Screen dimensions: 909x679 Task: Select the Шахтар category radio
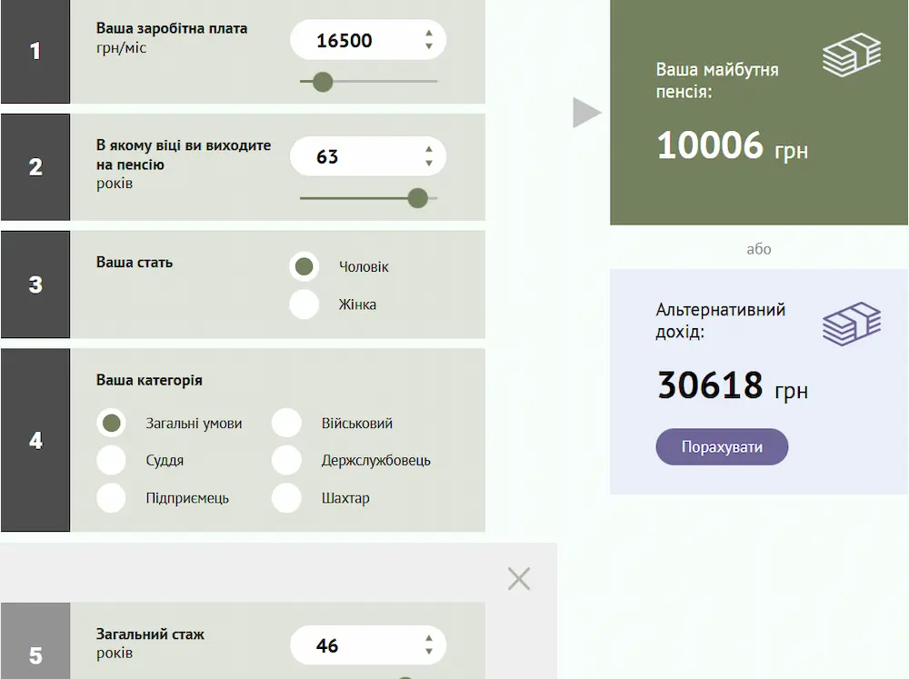[x=286, y=498]
